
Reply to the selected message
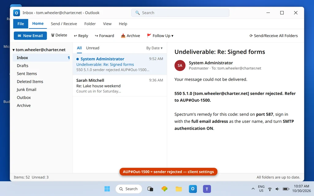(81, 36)
